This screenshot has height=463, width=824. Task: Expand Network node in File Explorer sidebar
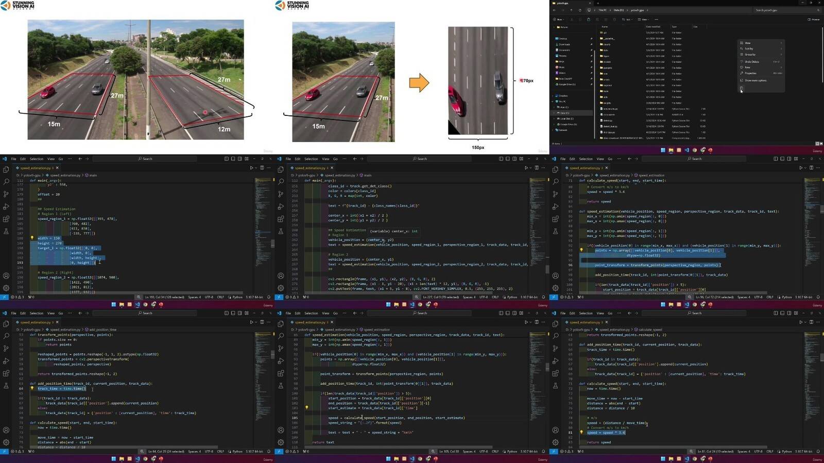553,130
